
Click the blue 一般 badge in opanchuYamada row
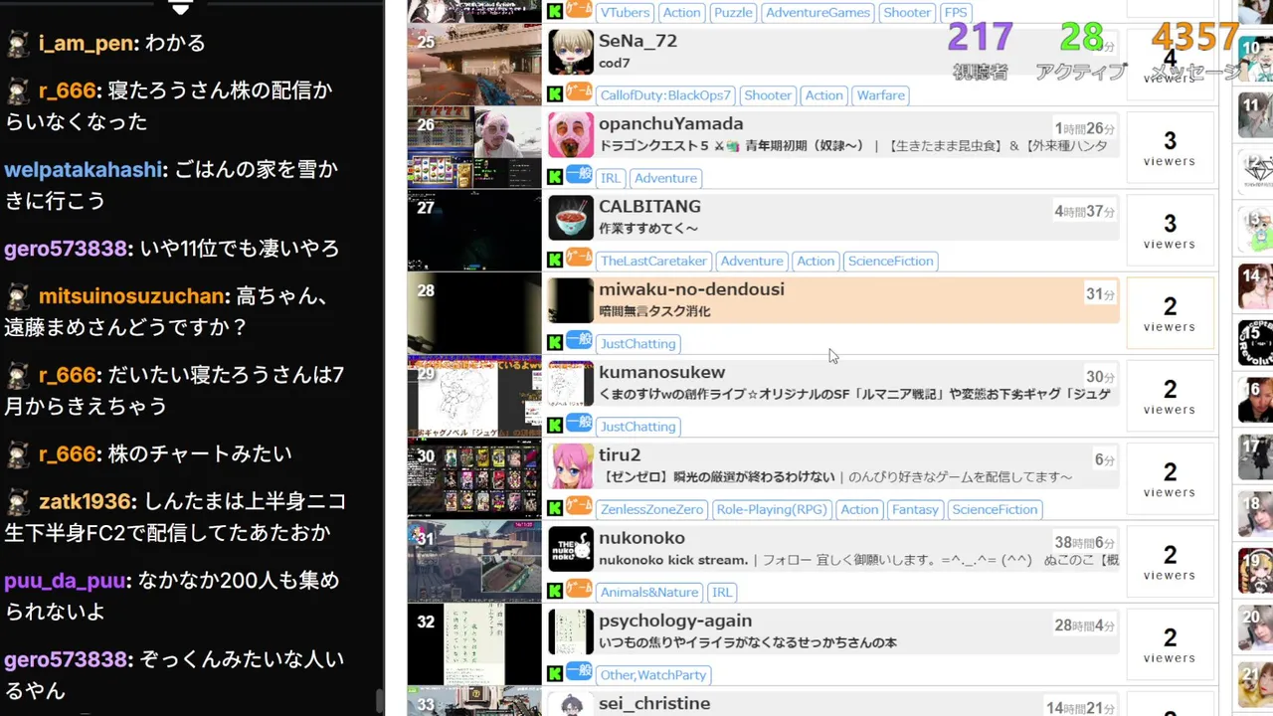point(579,175)
